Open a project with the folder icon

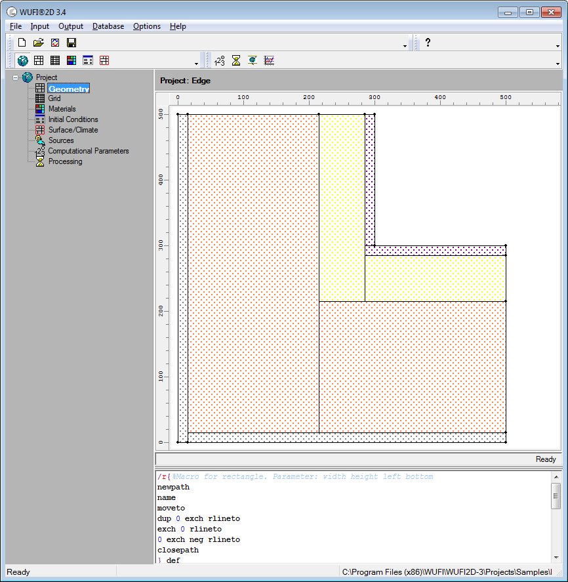38,43
